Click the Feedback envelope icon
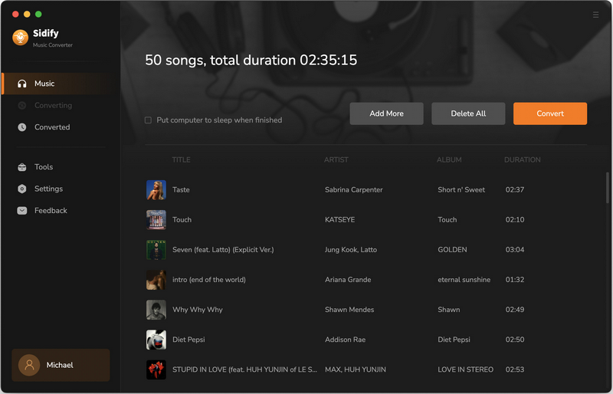 [22, 211]
